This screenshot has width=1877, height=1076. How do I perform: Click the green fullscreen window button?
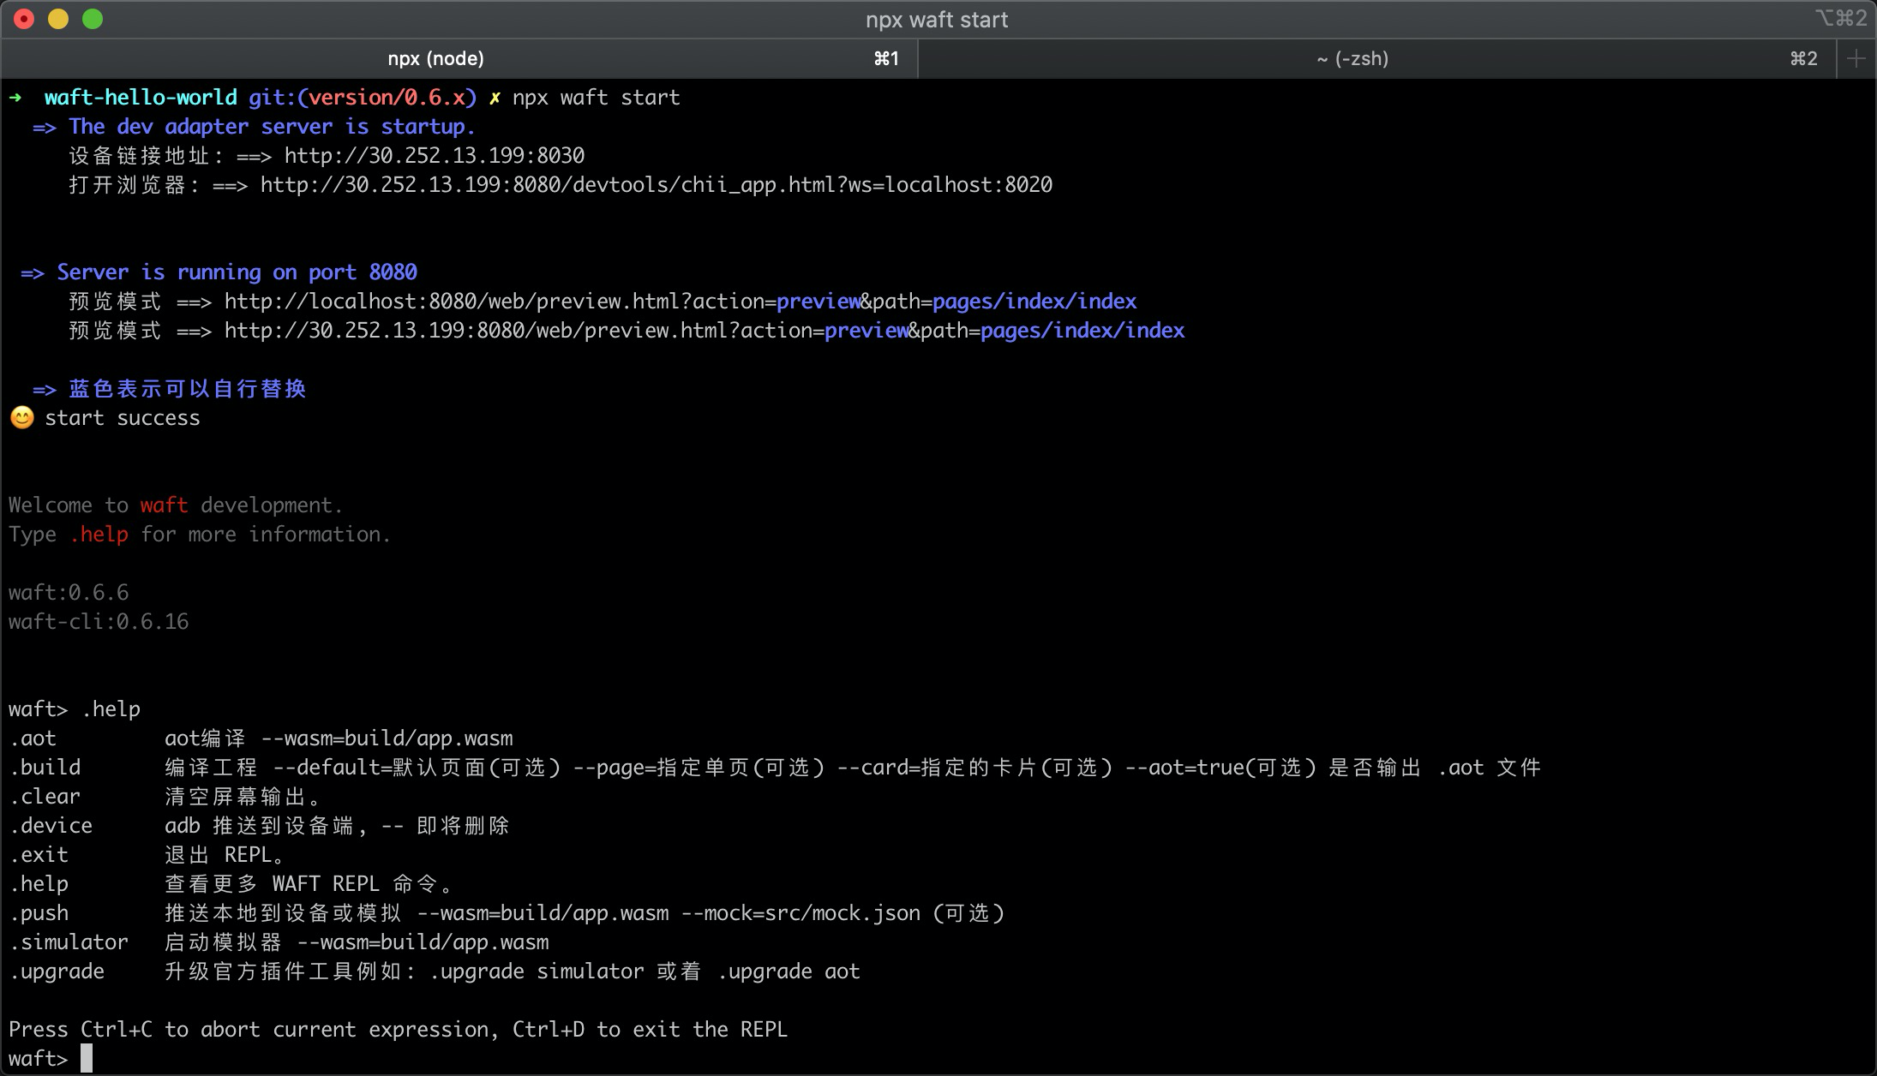tap(93, 19)
